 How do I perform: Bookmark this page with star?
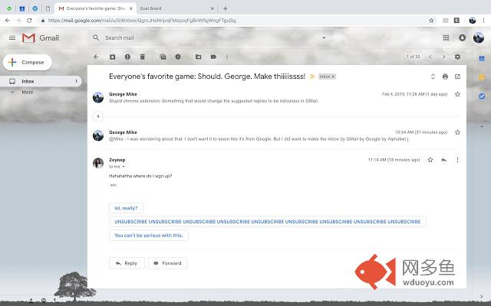pyautogui.click(x=431, y=21)
